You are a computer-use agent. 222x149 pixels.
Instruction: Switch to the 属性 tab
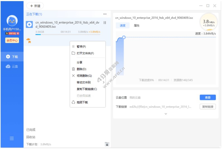[x=137, y=25]
